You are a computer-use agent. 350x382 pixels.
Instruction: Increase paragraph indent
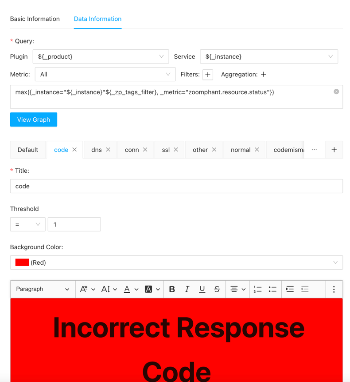[290, 289]
